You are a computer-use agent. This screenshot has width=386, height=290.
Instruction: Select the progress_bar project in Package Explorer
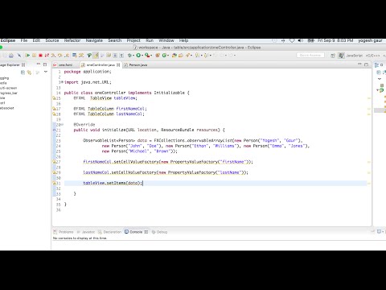coord(9,93)
